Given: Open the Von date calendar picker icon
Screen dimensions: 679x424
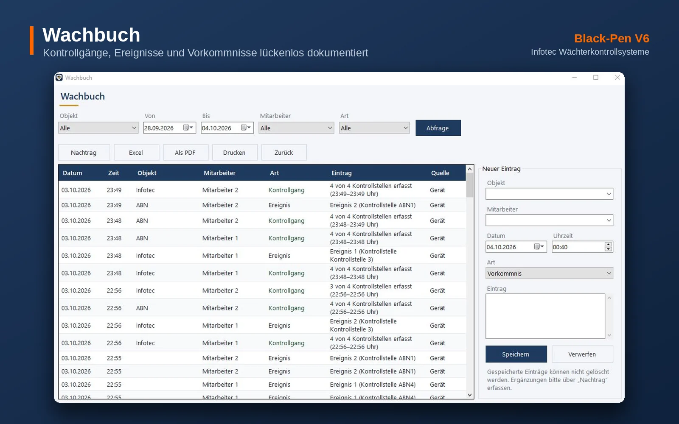Looking at the screenshot, I should click(x=188, y=128).
